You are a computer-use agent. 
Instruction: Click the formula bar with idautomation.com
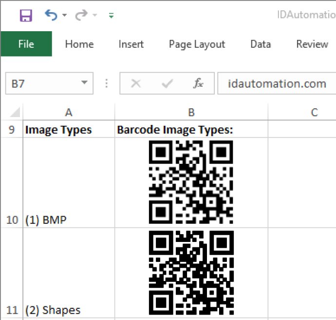click(277, 83)
